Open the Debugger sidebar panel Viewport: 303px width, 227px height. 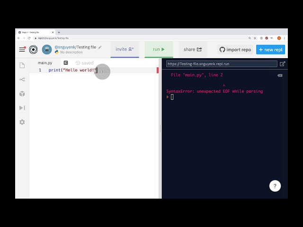click(x=22, y=108)
